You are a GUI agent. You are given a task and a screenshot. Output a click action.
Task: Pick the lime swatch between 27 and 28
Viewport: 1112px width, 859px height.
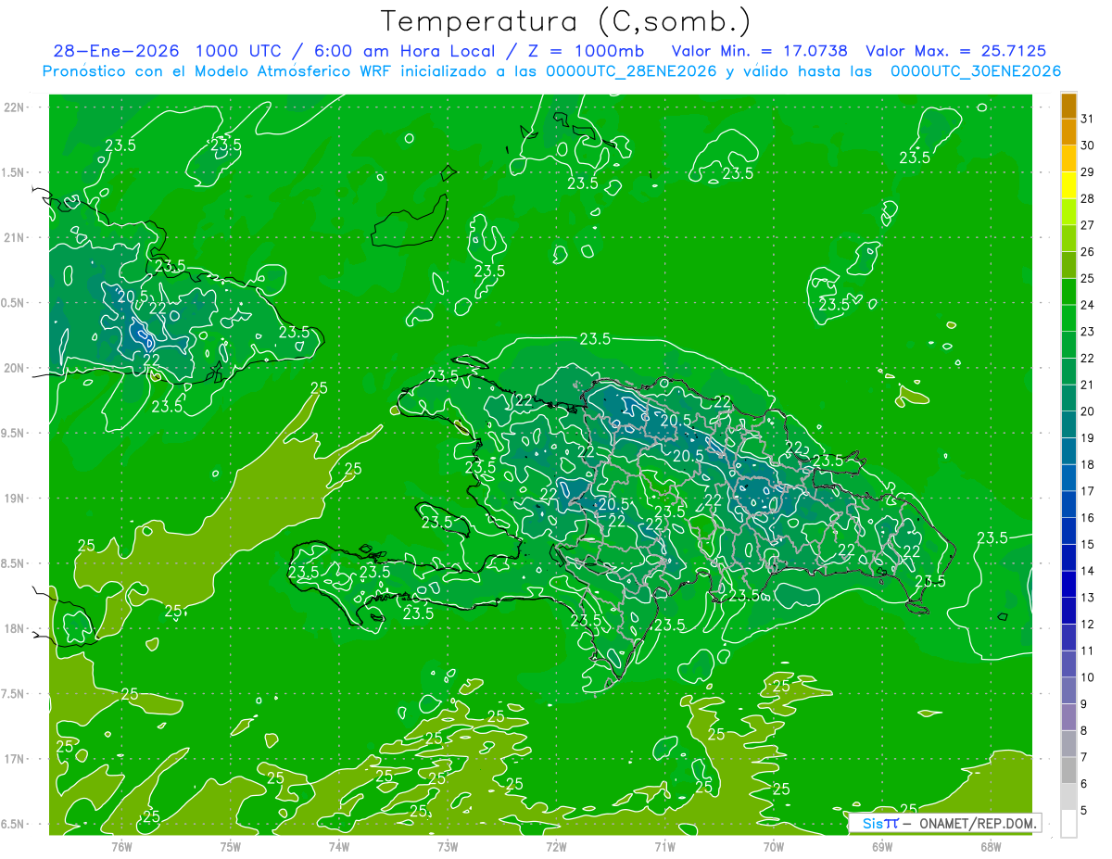click(x=1068, y=212)
